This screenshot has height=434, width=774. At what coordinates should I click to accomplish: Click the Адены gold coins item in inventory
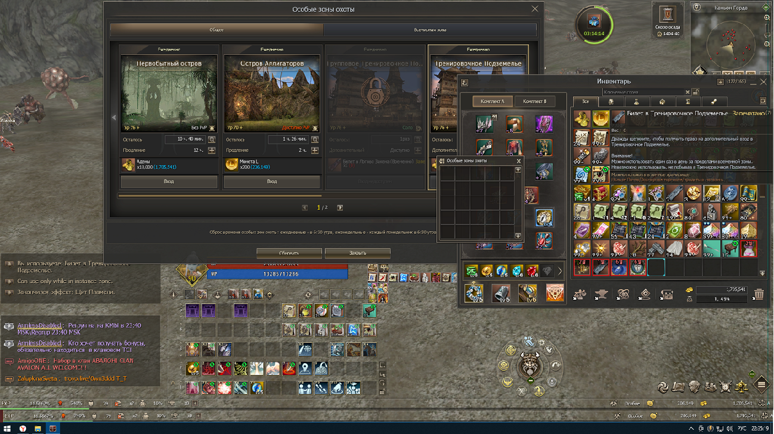(x=581, y=117)
